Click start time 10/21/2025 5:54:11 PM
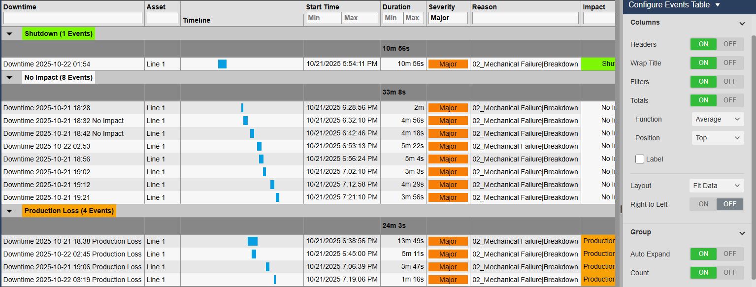Viewport: 756px width, 287px height. [x=342, y=64]
